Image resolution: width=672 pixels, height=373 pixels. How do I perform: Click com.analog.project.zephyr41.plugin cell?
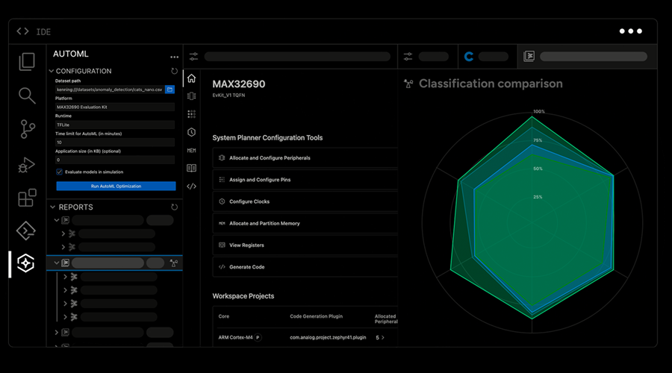(x=328, y=337)
